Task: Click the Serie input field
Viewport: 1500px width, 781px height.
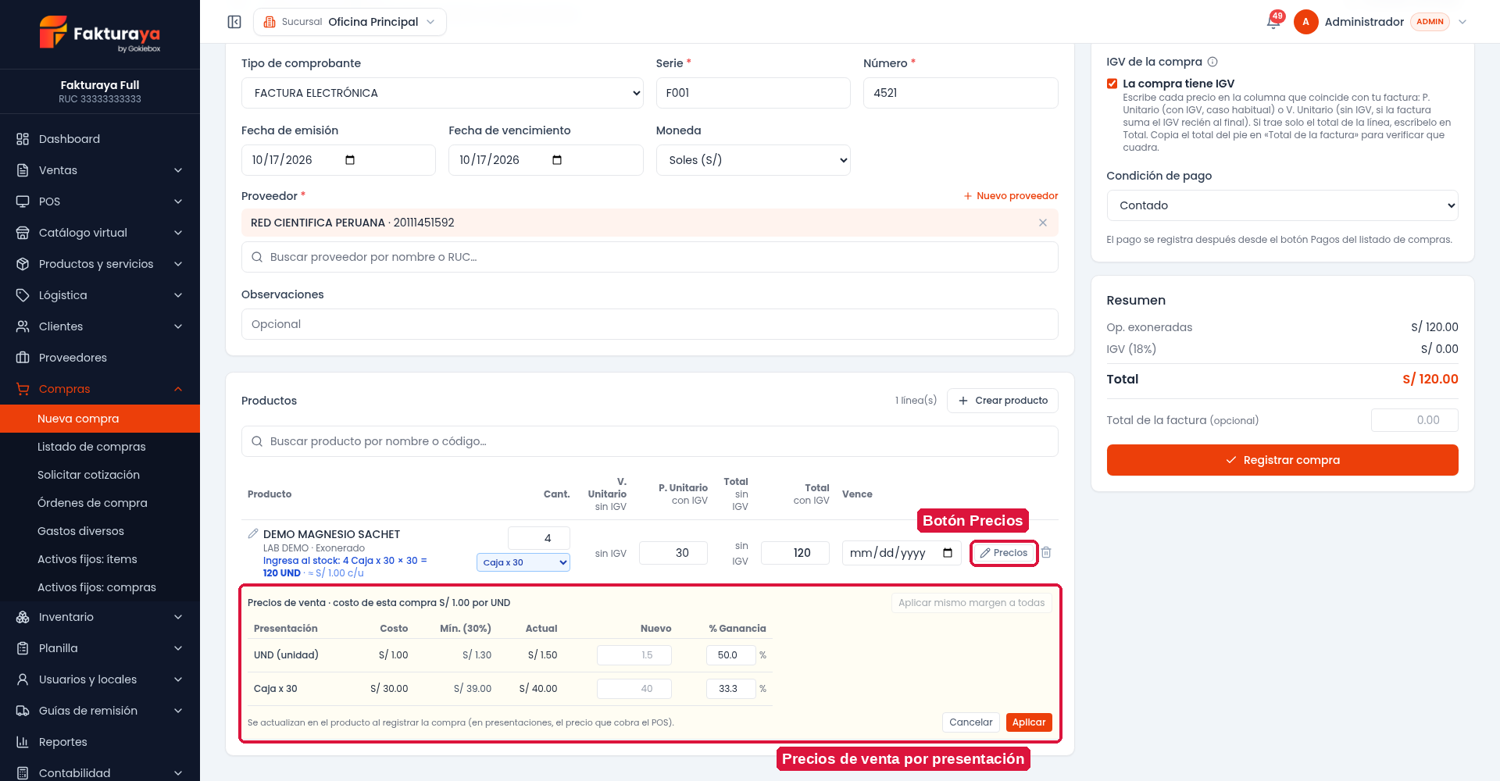Action: click(x=753, y=93)
